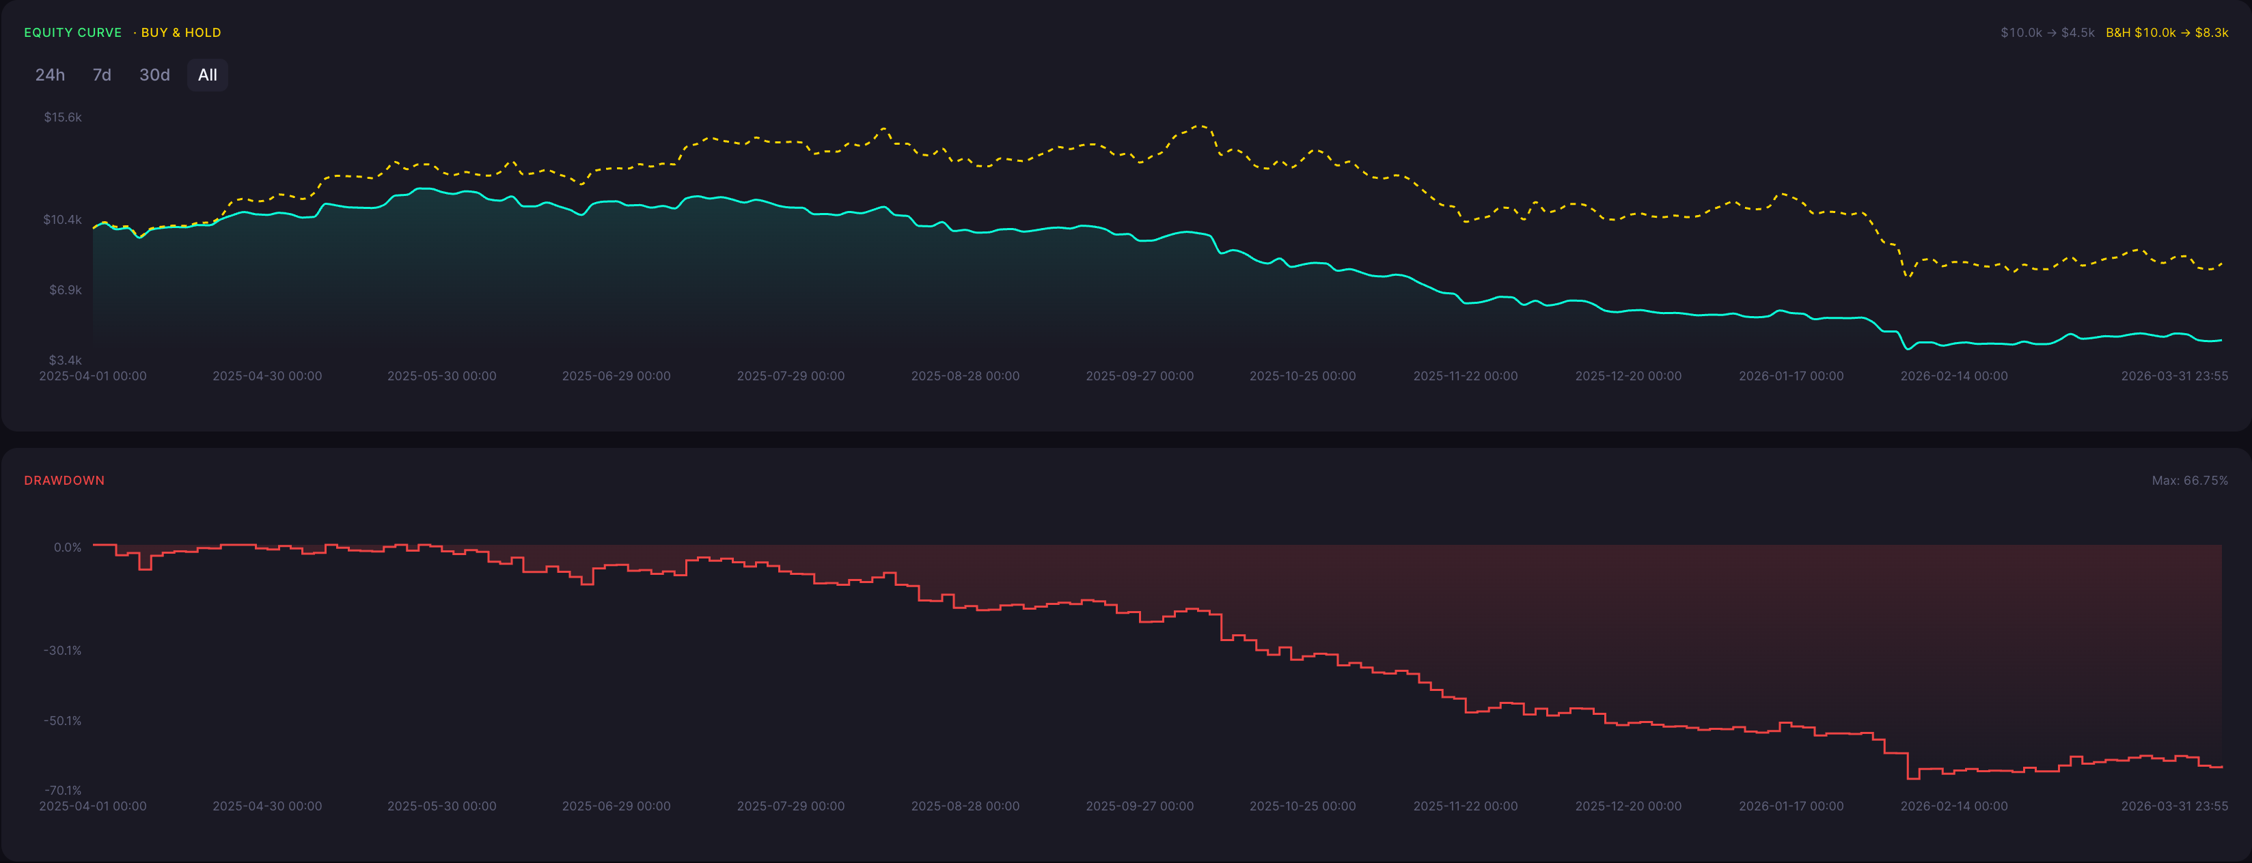Click equity chart 2025-04-01 00:00 date label
The image size is (2252, 863).
click(x=93, y=376)
